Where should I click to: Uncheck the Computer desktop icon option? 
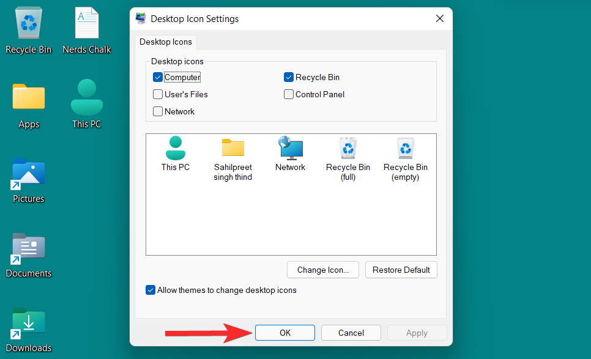click(x=158, y=77)
